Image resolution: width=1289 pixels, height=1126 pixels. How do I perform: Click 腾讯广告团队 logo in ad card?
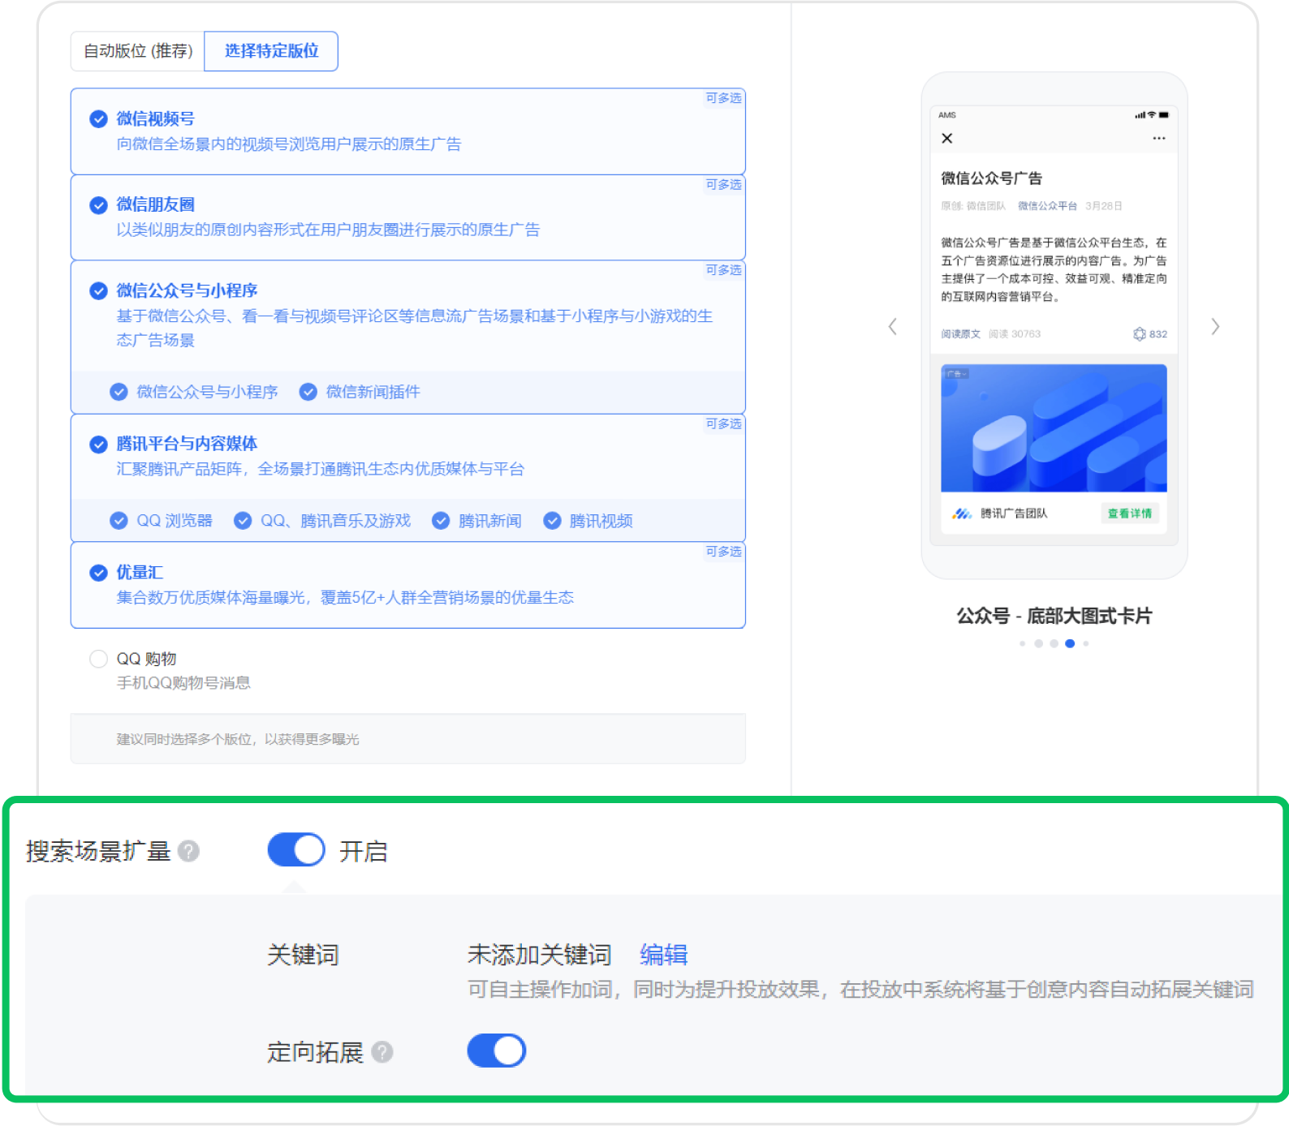[x=962, y=514]
